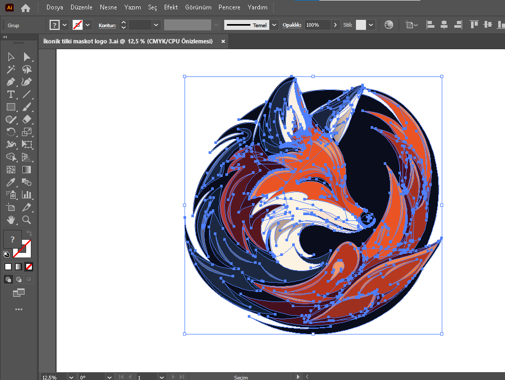
Task: Toggle Draw Inside mode
Action: 29,280
